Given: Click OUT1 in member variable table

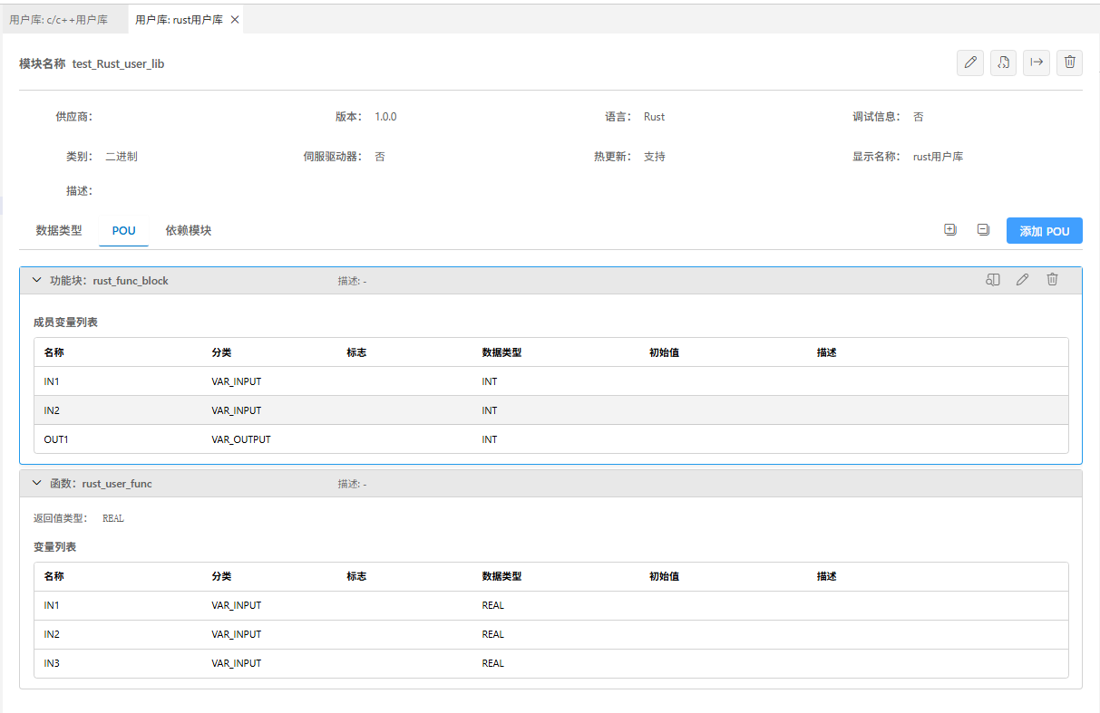Looking at the screenshot, I should tap(56, 439).
